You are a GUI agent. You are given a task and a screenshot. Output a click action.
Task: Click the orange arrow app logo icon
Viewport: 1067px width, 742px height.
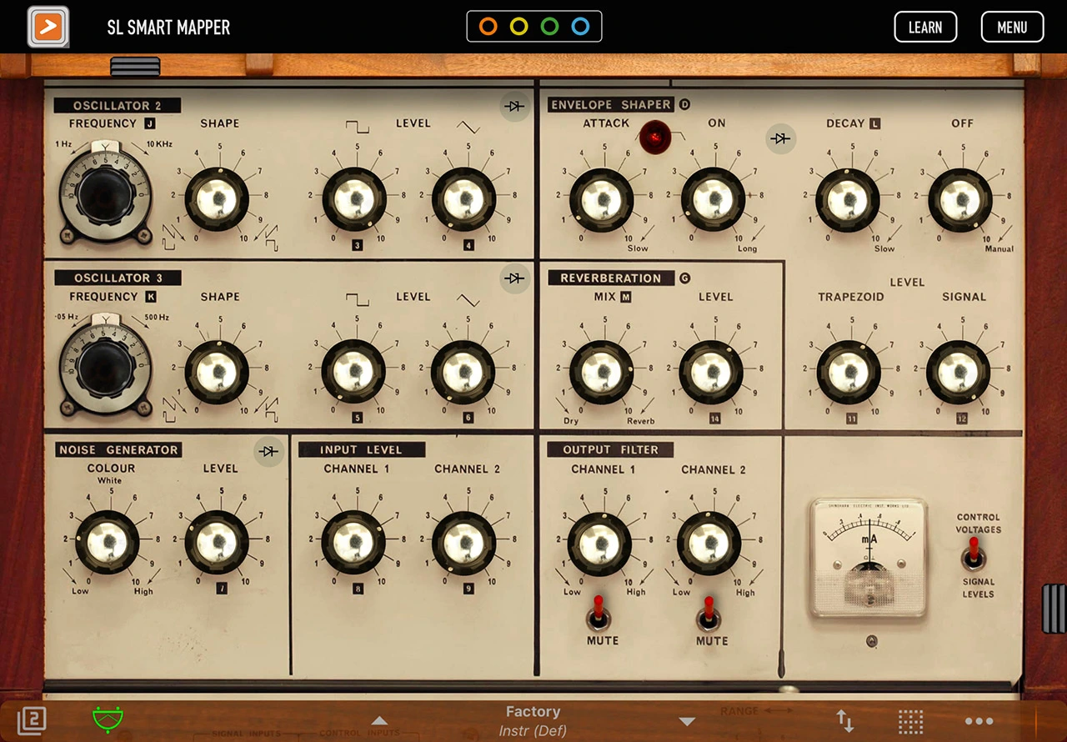pos(48,27)
